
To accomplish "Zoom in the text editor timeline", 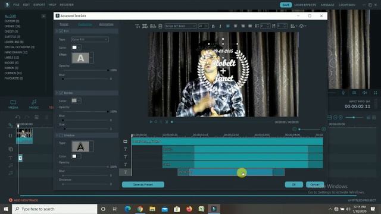I will (324, 130).
